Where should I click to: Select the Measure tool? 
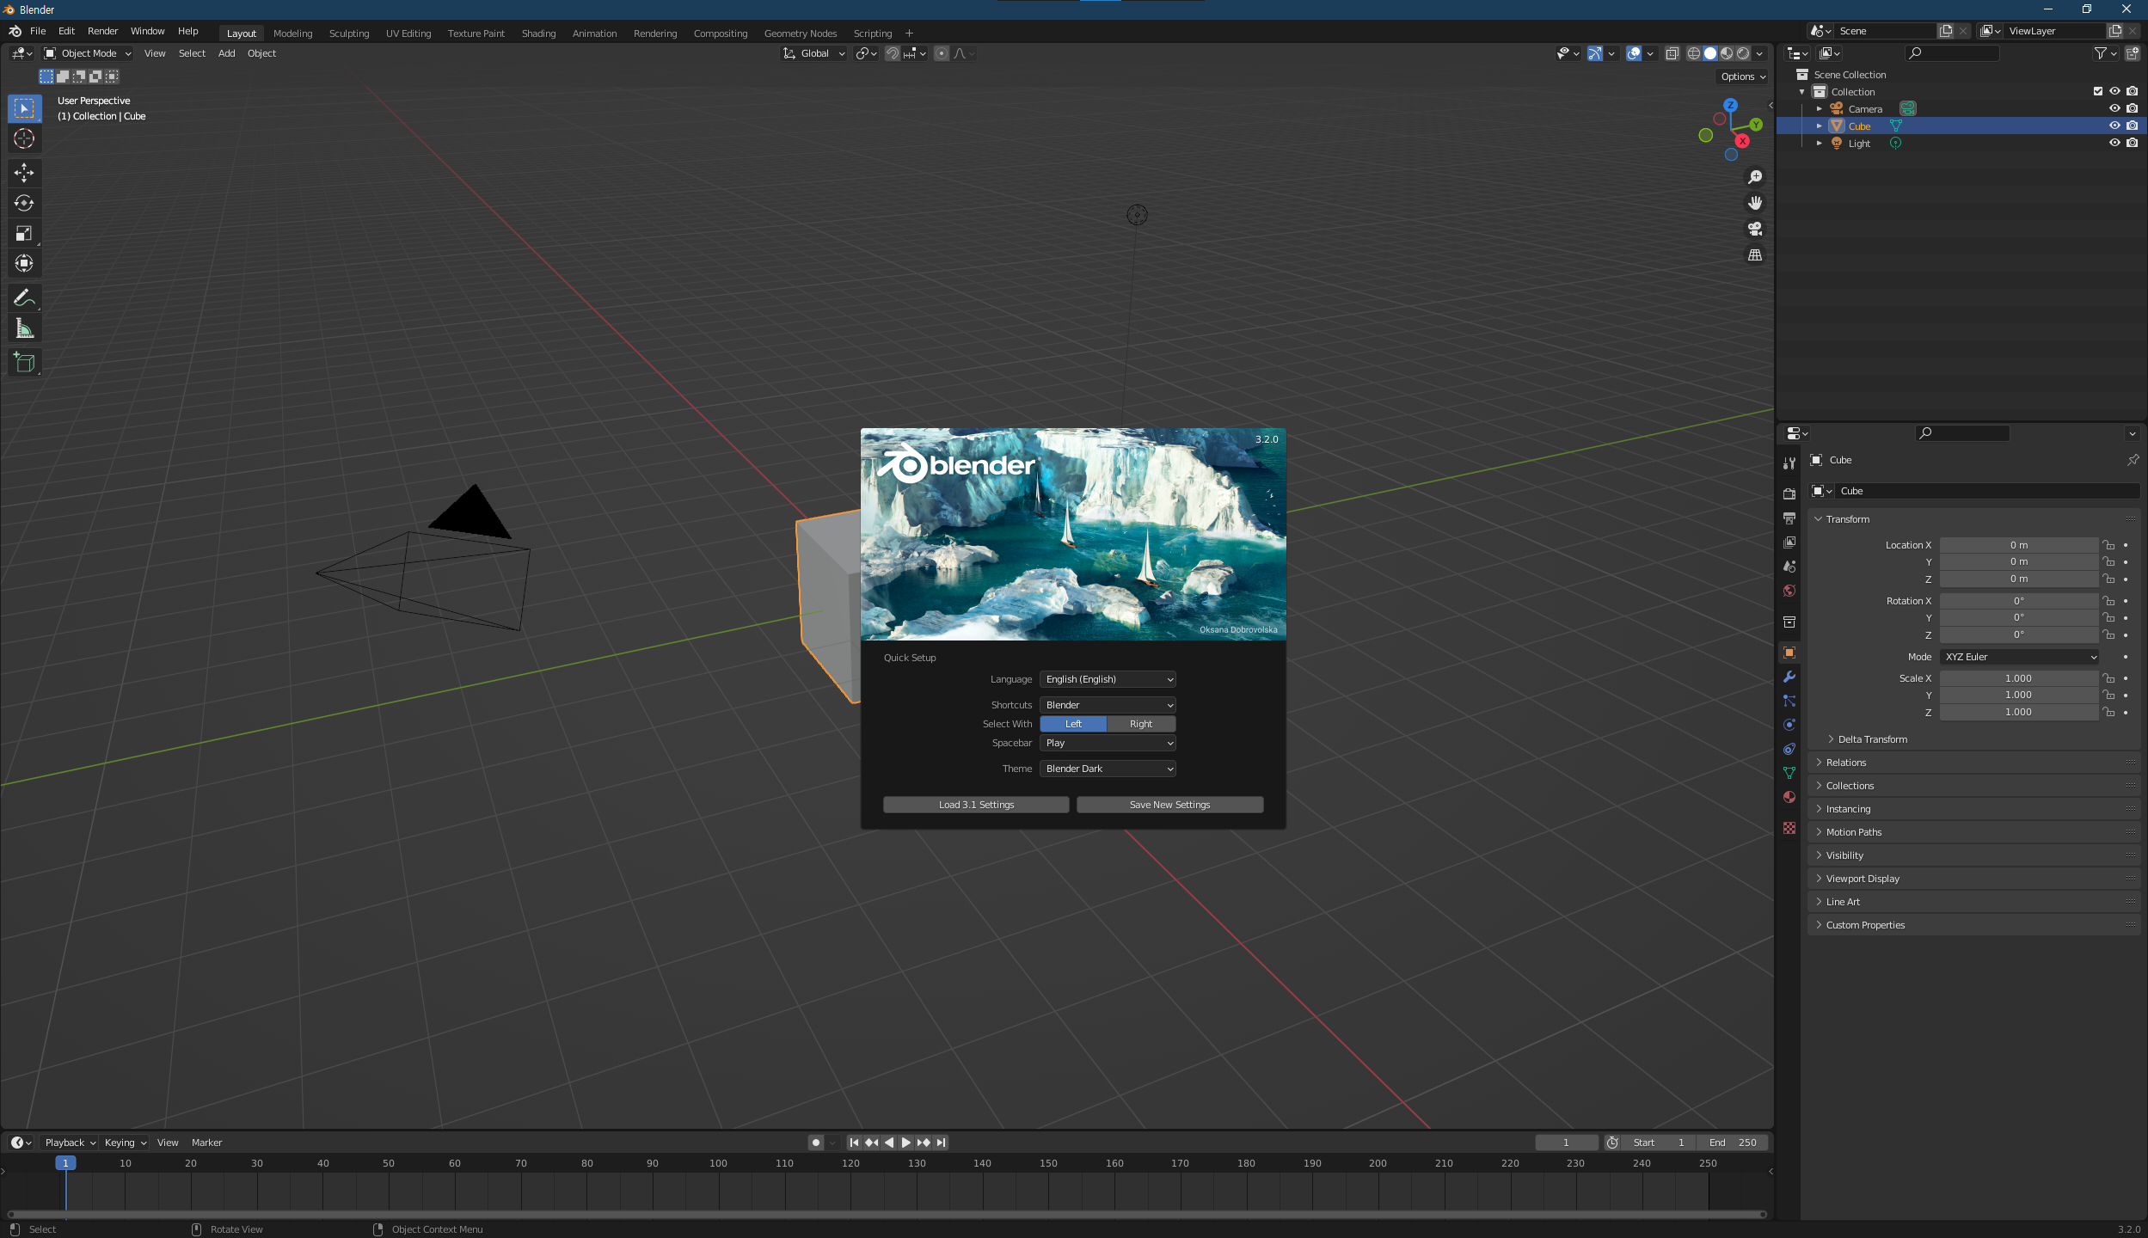[x=24, y=328]
